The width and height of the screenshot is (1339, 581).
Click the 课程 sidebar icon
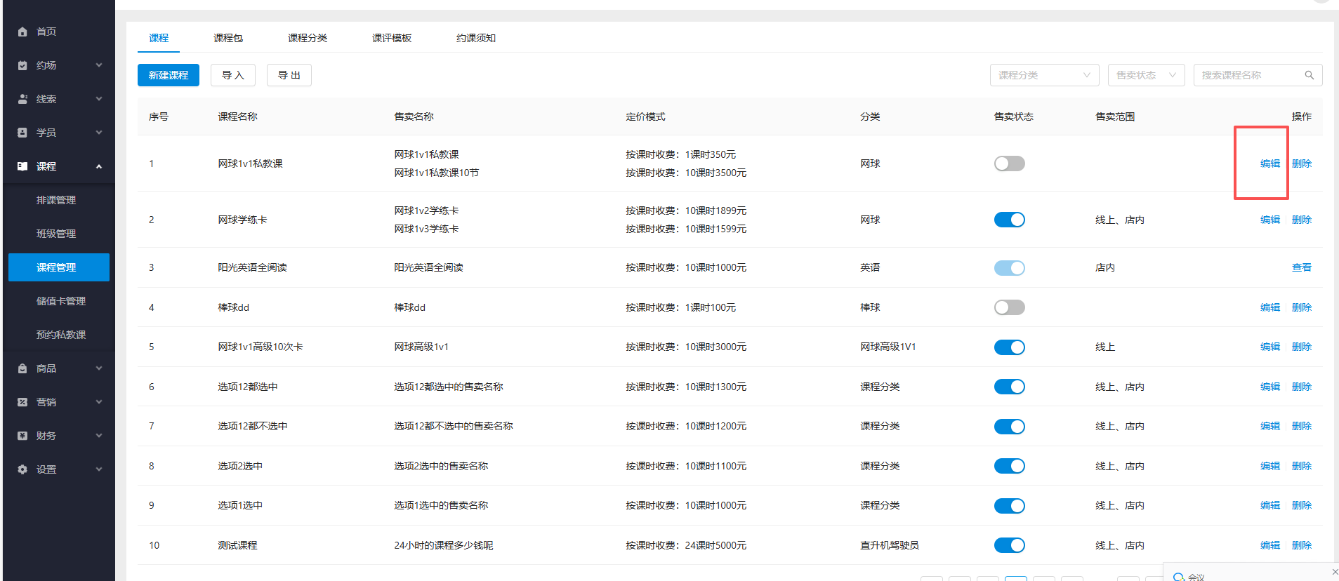coord(22,166)
